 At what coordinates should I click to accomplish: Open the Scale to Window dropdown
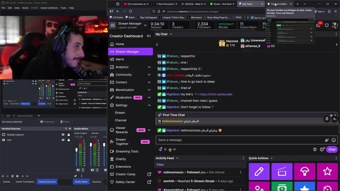click(28, 116)
